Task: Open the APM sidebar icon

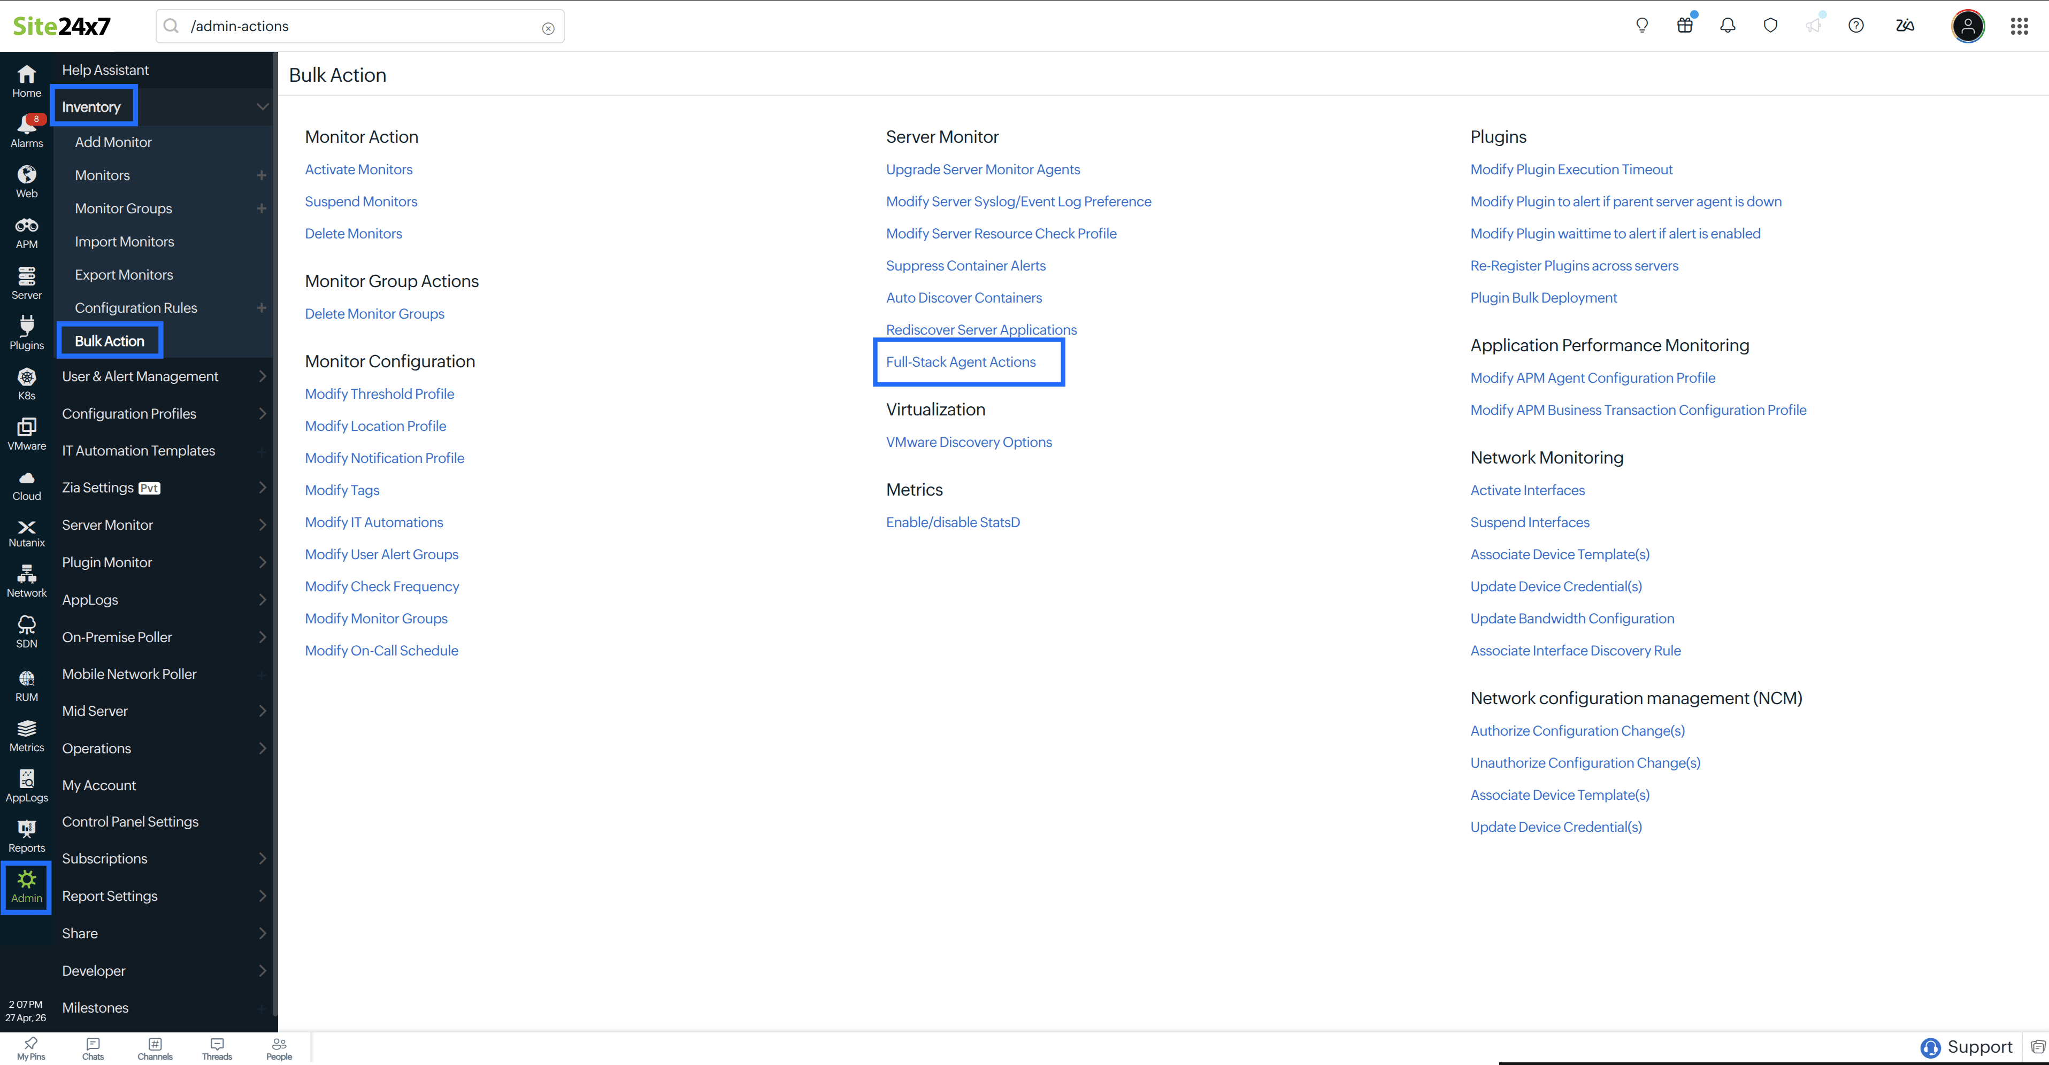Action: click(x=26, y=233)
